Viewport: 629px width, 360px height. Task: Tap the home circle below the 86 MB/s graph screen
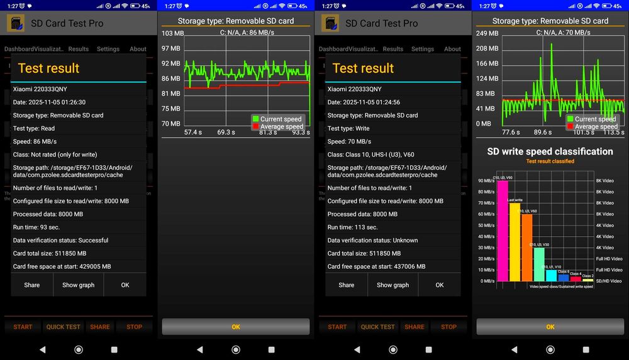[x=236, y=349]
